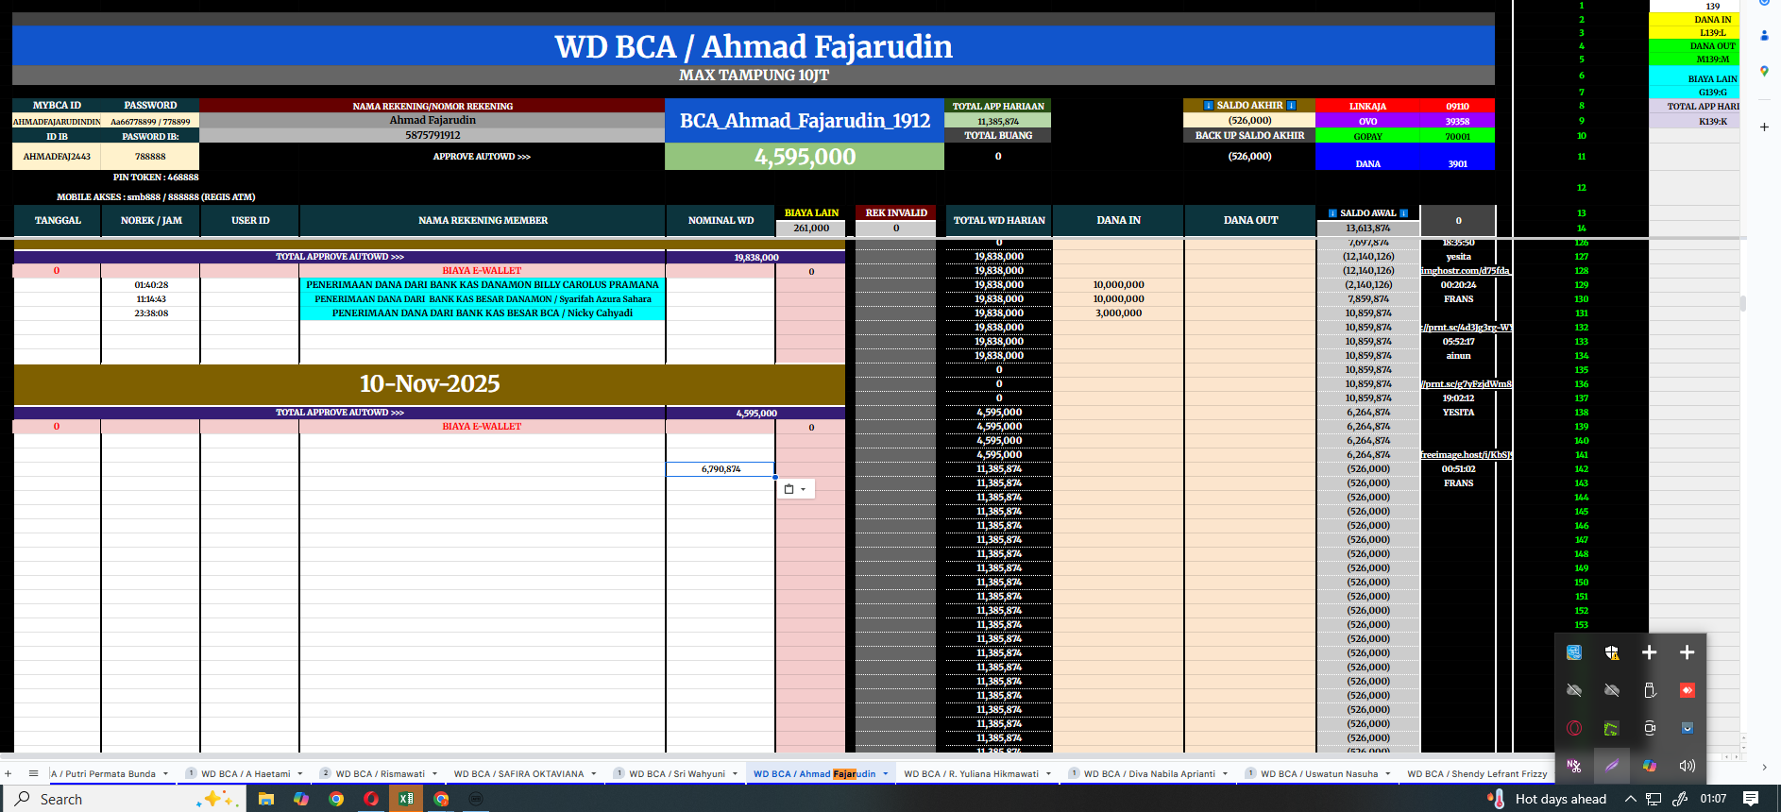1781x812 pixels.
Task: Click the pen ink workspace taskbar icon
Action: [1680, 799]
